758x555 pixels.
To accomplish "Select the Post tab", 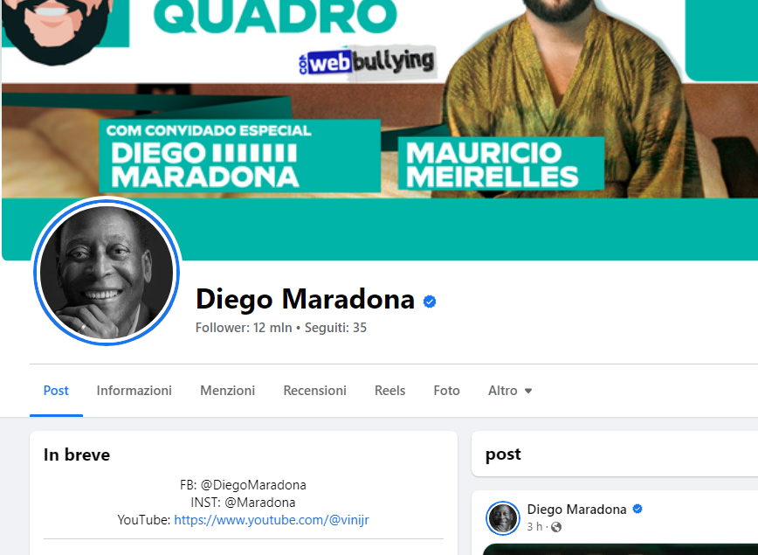I will (56, 391).
